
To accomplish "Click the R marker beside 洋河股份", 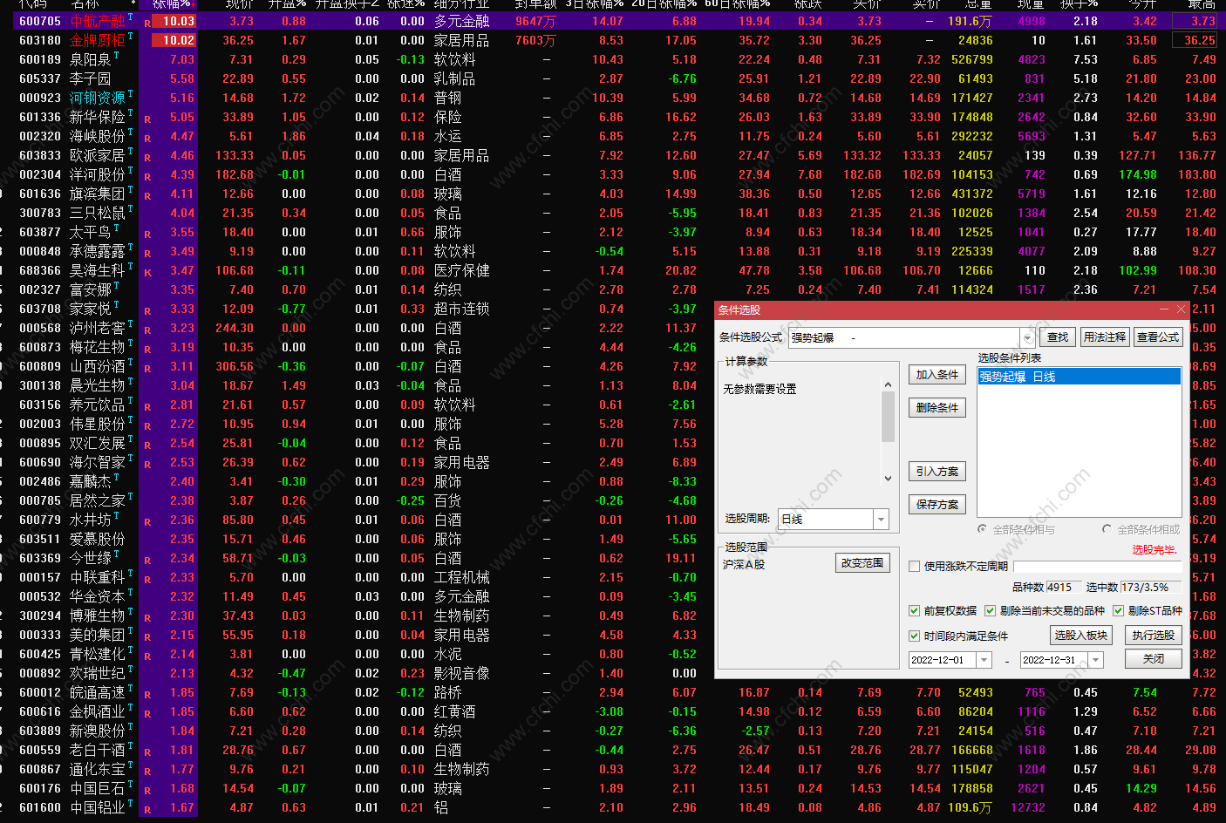I will coord(147,176).
